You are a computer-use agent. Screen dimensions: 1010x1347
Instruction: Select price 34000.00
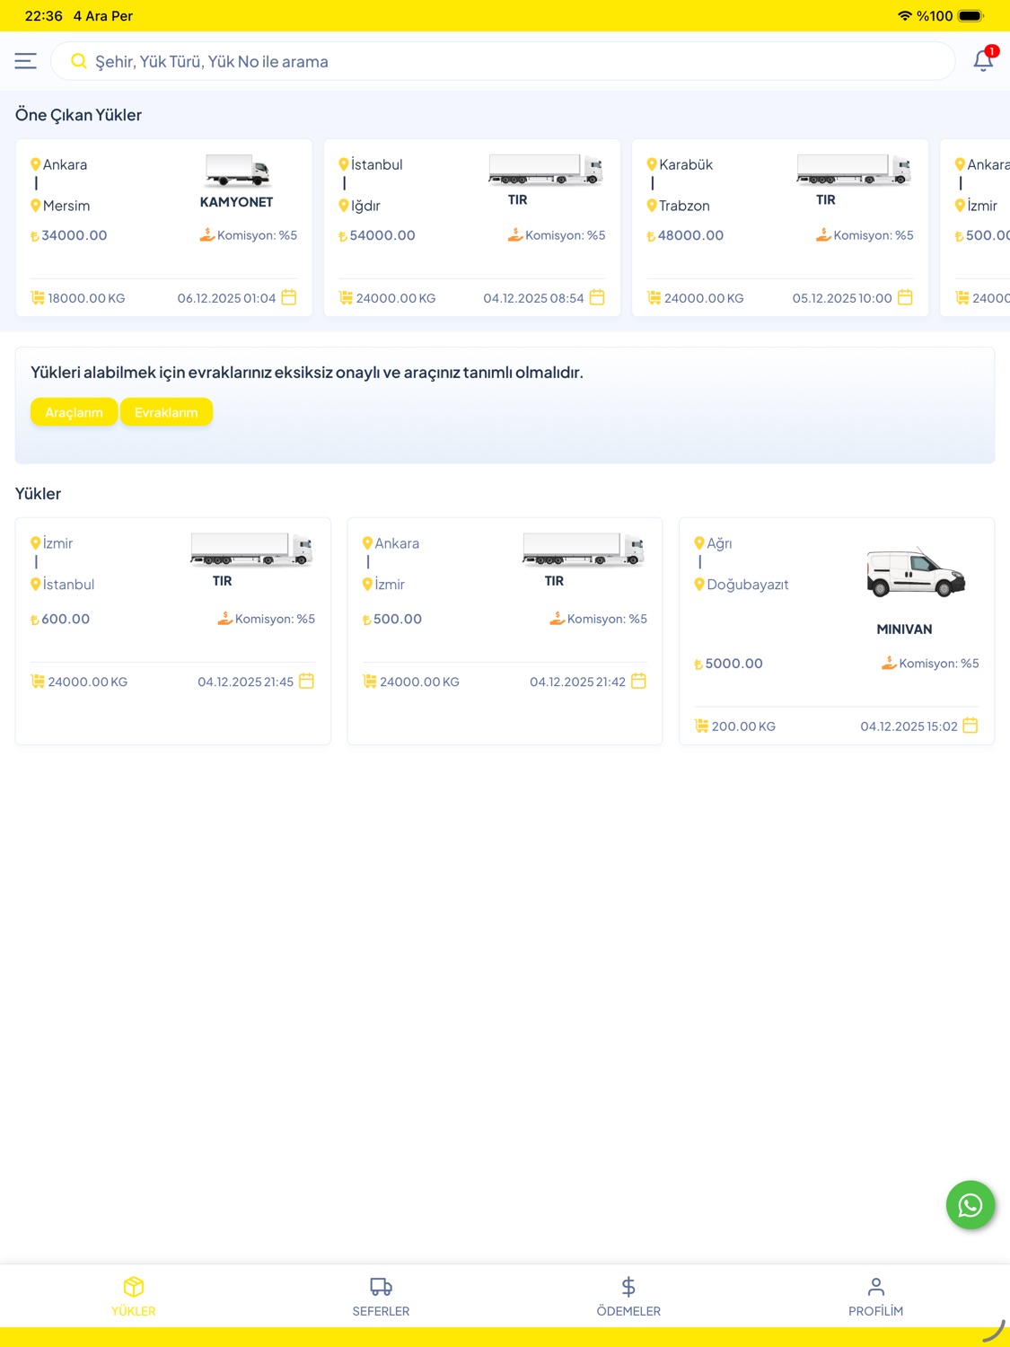[75, 235]
